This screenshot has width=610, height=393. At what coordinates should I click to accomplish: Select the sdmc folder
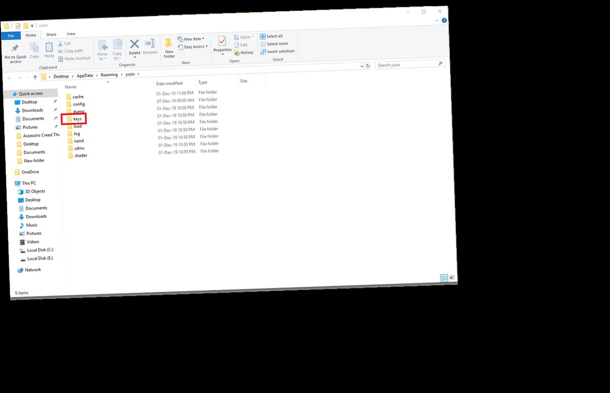[76, 148]
